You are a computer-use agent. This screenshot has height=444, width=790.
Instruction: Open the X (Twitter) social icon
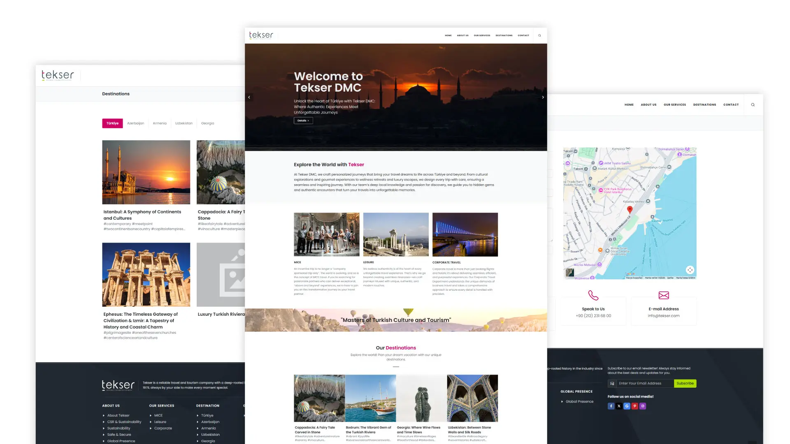tap(619, 406)
